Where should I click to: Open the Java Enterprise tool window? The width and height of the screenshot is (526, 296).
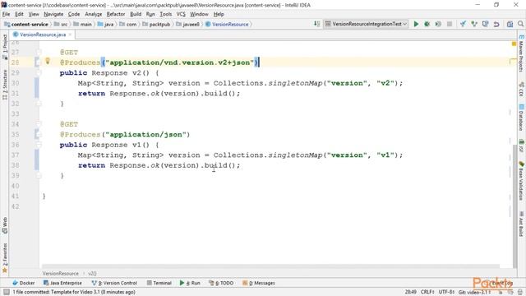62,283
